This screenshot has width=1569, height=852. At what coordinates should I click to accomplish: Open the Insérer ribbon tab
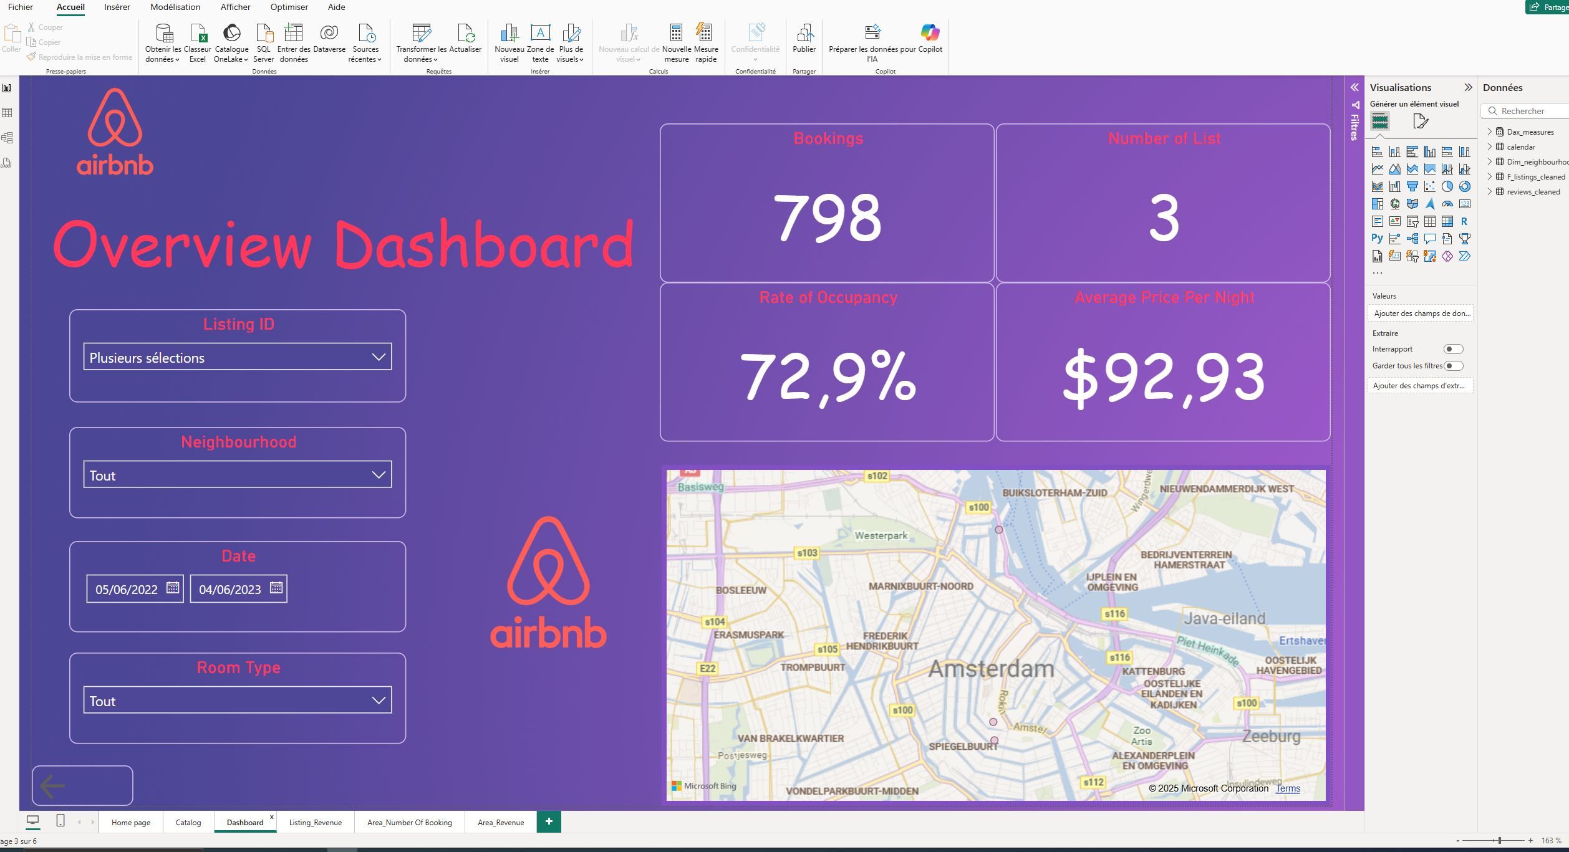point(117,7)
